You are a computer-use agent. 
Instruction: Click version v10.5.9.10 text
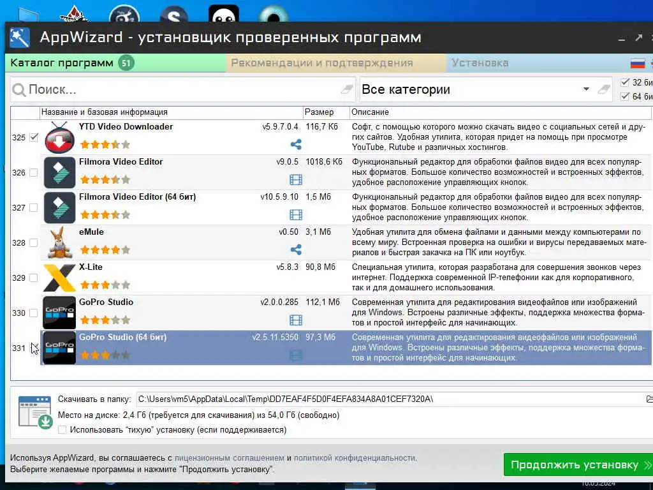[279, 197]
